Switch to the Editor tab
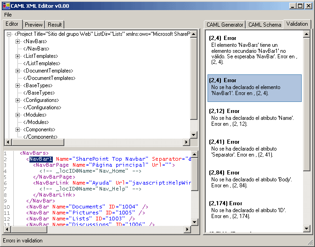315x247 pixels. click(12, 24)
